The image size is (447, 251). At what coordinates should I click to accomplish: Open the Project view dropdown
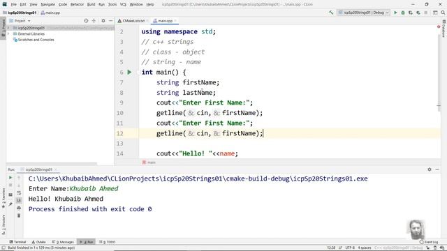20,21
